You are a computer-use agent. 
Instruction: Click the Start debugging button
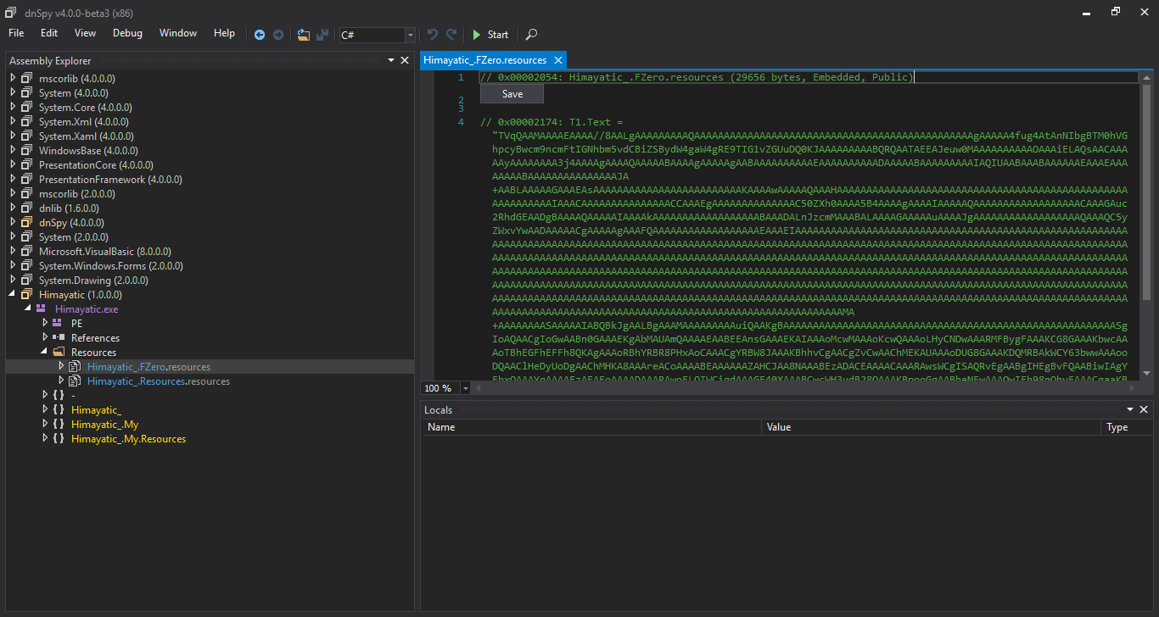[x=490, y=35]
